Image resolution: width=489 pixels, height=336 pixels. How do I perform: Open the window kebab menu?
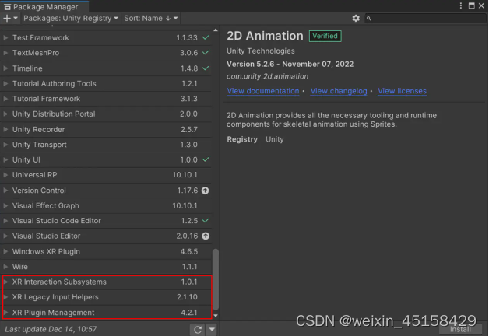click(x=461, y=5)
